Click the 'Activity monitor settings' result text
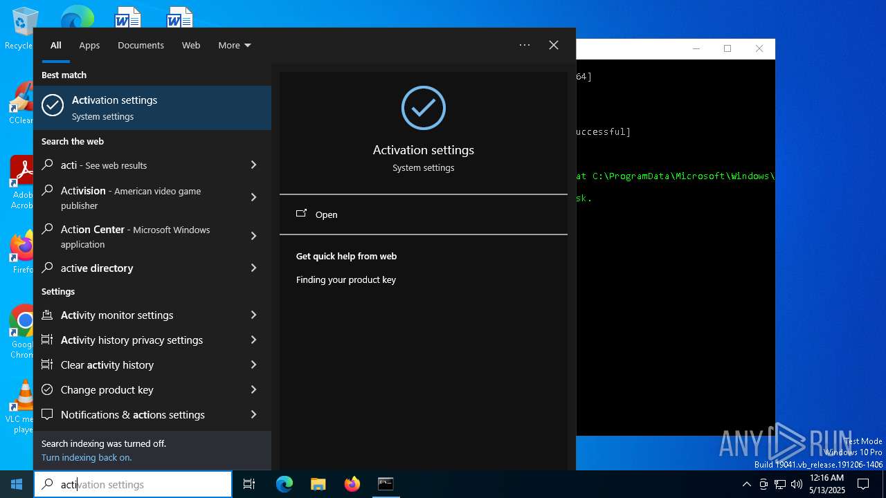 pos(117,315)
